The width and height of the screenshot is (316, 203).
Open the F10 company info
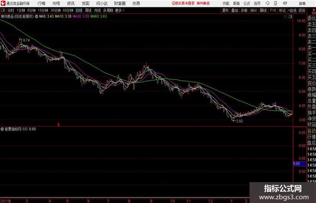[x=273, y=10]
